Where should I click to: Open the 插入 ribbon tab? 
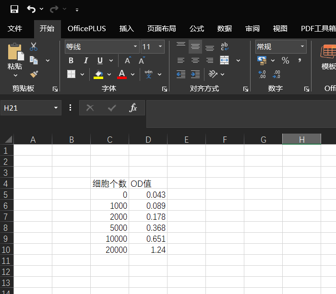click(x=127, y=29)
